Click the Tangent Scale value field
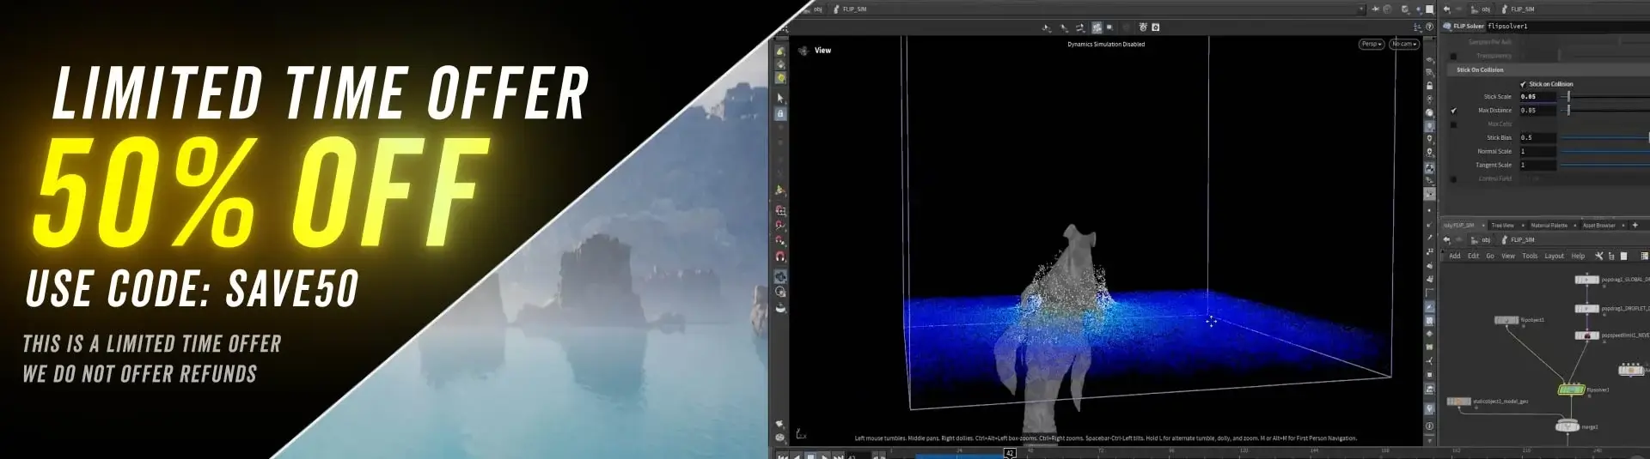This screenshot has width=1650, height=459. coord(1537,166)
